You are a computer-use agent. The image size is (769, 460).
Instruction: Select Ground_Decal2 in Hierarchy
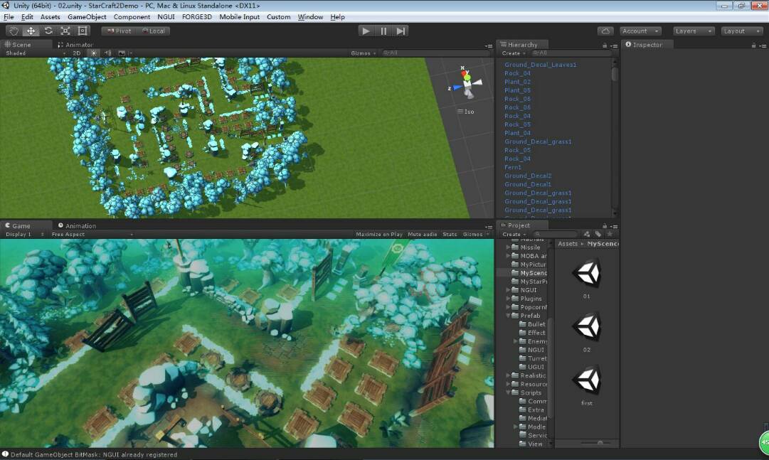pos(528,176)
